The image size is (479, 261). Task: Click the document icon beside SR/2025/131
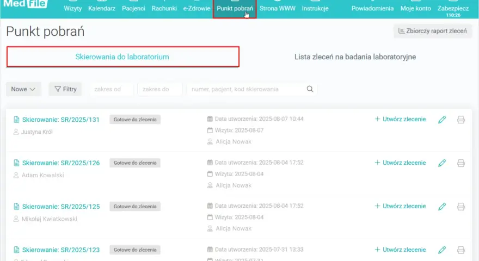coord(16,120)
